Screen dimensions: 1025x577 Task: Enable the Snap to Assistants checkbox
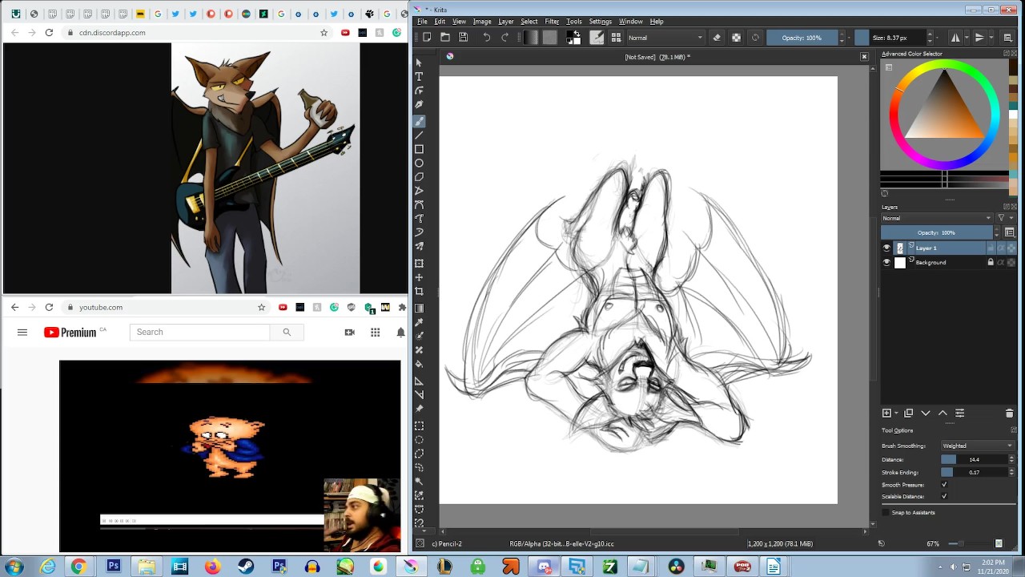coord(886,512)
